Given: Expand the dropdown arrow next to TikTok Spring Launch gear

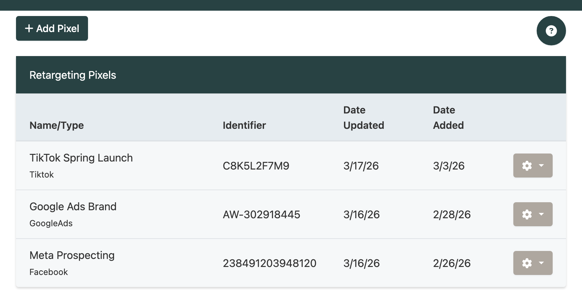Looking at the screenshot, I should coord(541,166).
